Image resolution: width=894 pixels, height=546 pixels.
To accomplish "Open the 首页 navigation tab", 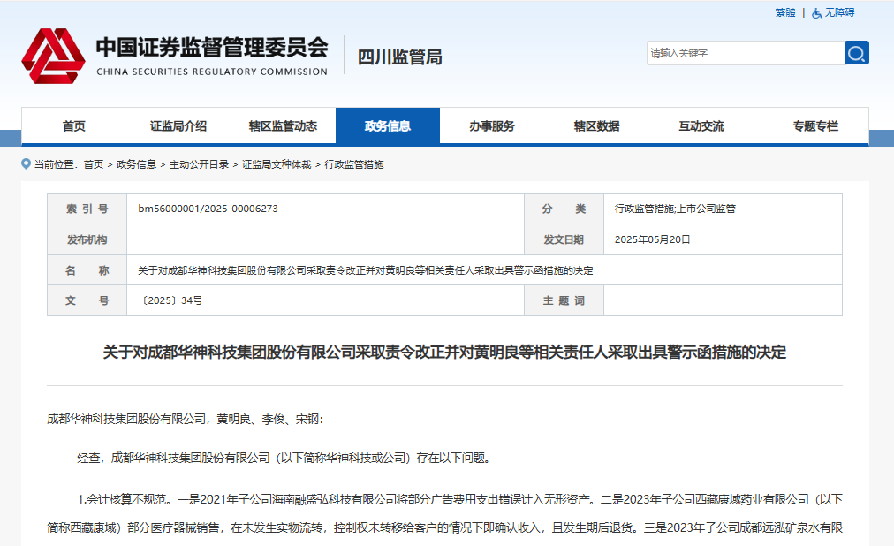I will (x=74, y=126).
